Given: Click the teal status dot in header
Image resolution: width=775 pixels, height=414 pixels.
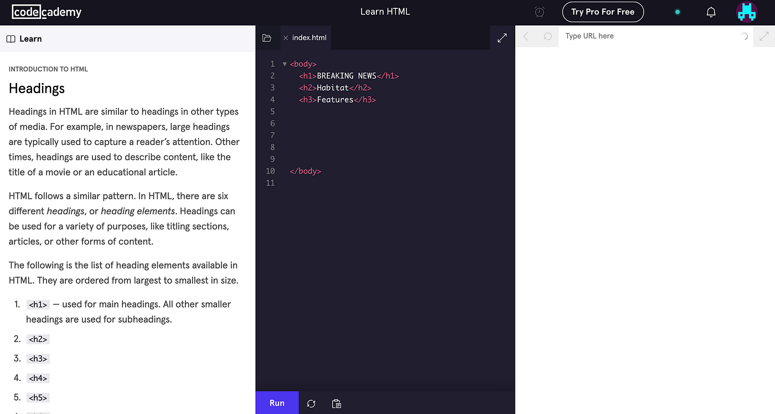Looking at the screenshot, I should click(677, 12).
